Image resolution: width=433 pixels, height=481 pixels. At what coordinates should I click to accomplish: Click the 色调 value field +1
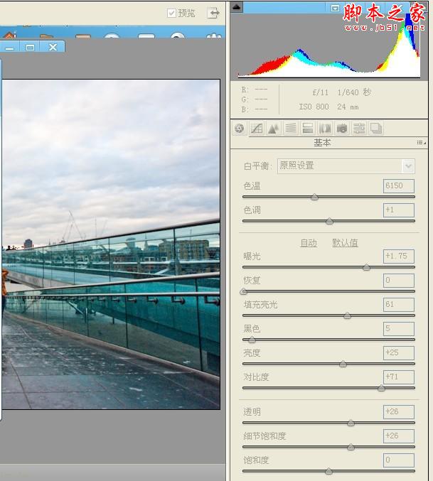pyautogui.click(x=399, y=210)
